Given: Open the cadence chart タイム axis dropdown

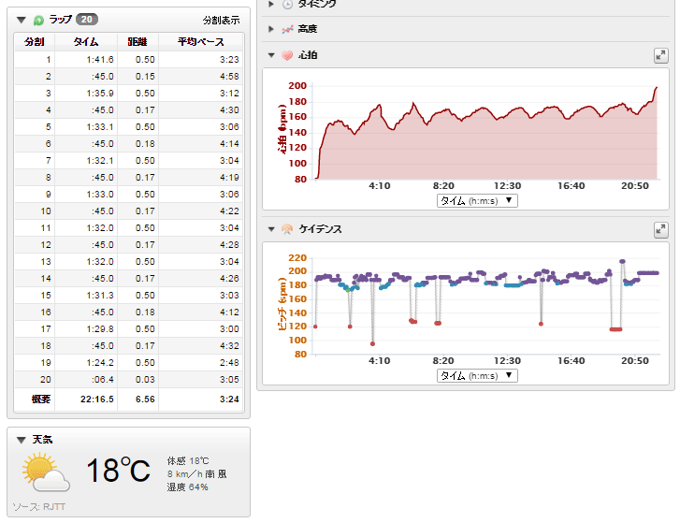Looking at the screenshot, I should (x=476, y=375).
